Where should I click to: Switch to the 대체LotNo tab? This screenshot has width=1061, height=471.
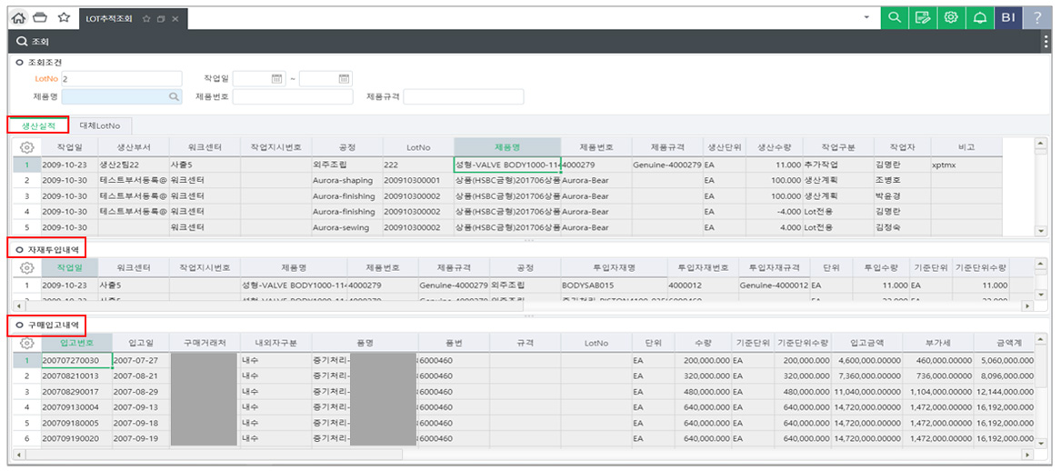100,125
